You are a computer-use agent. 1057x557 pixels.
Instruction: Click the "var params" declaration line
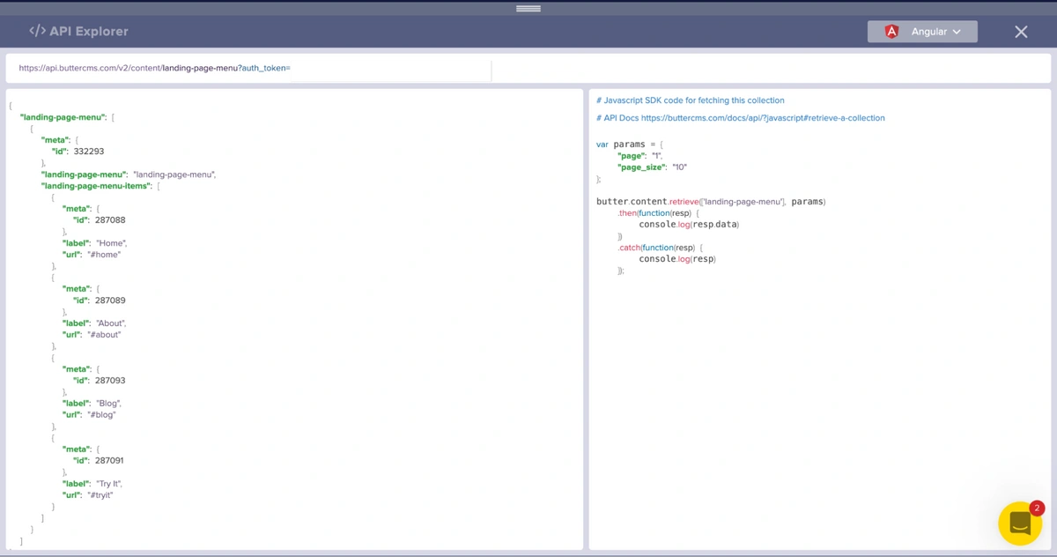630,145
